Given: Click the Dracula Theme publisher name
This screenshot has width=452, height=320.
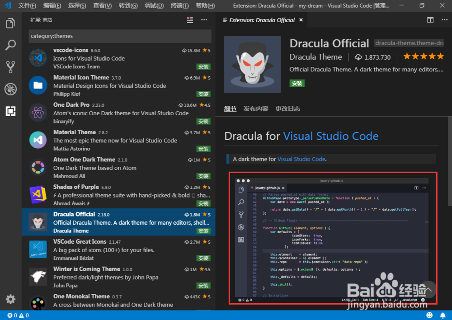Looking at the screenshot, I should (x=315, y=57).
